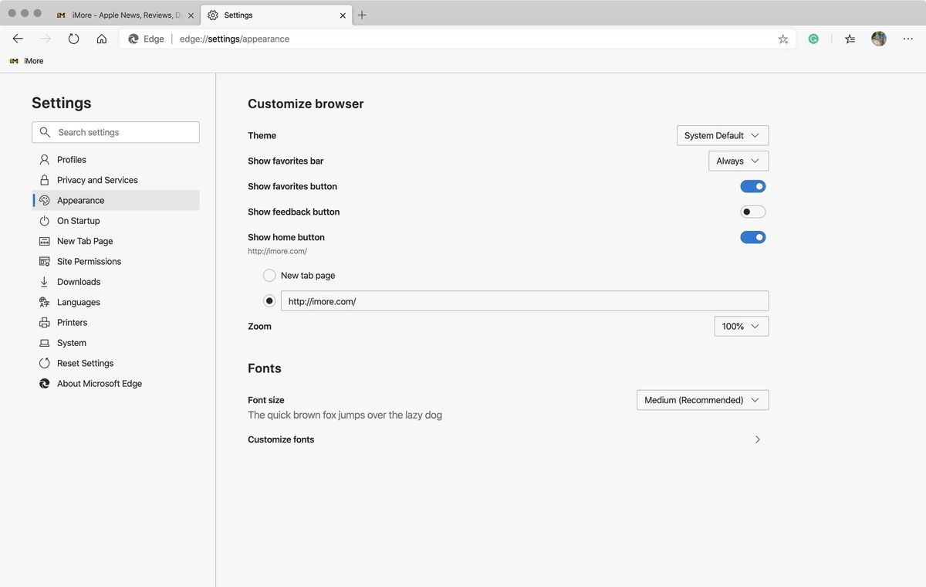Select the New tab page radio button

point(269,275)
